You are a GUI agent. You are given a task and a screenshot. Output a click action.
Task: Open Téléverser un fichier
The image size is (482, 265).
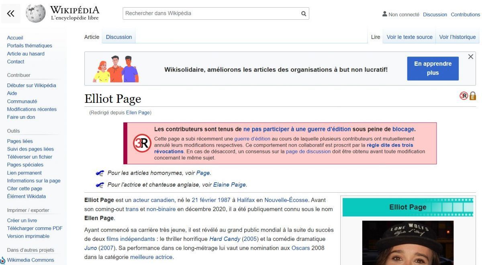30,157
